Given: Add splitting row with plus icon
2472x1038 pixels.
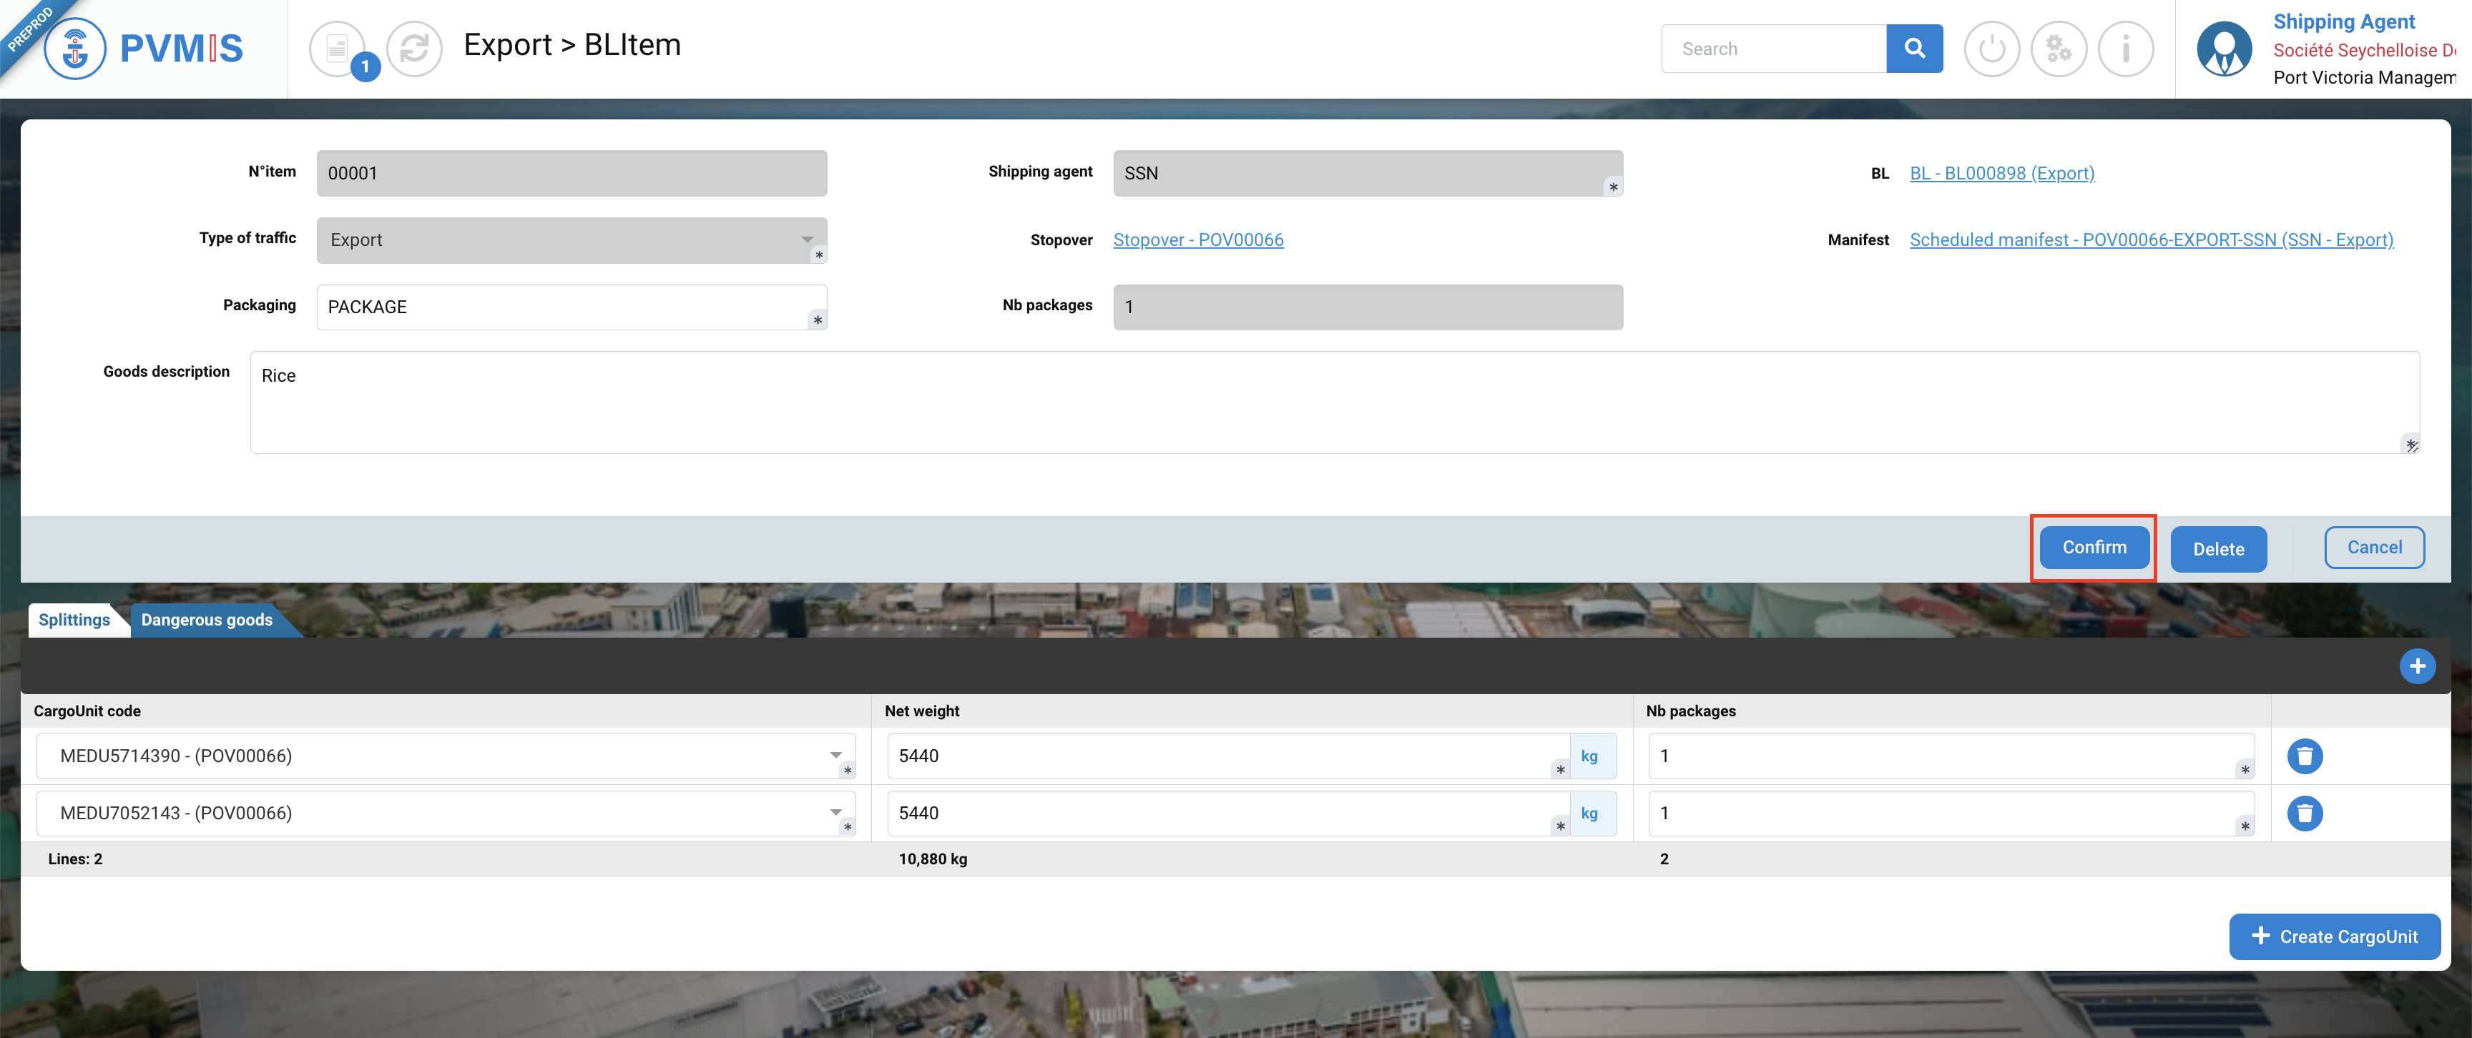Looking at the screenshot, I should coord(2416,666).
